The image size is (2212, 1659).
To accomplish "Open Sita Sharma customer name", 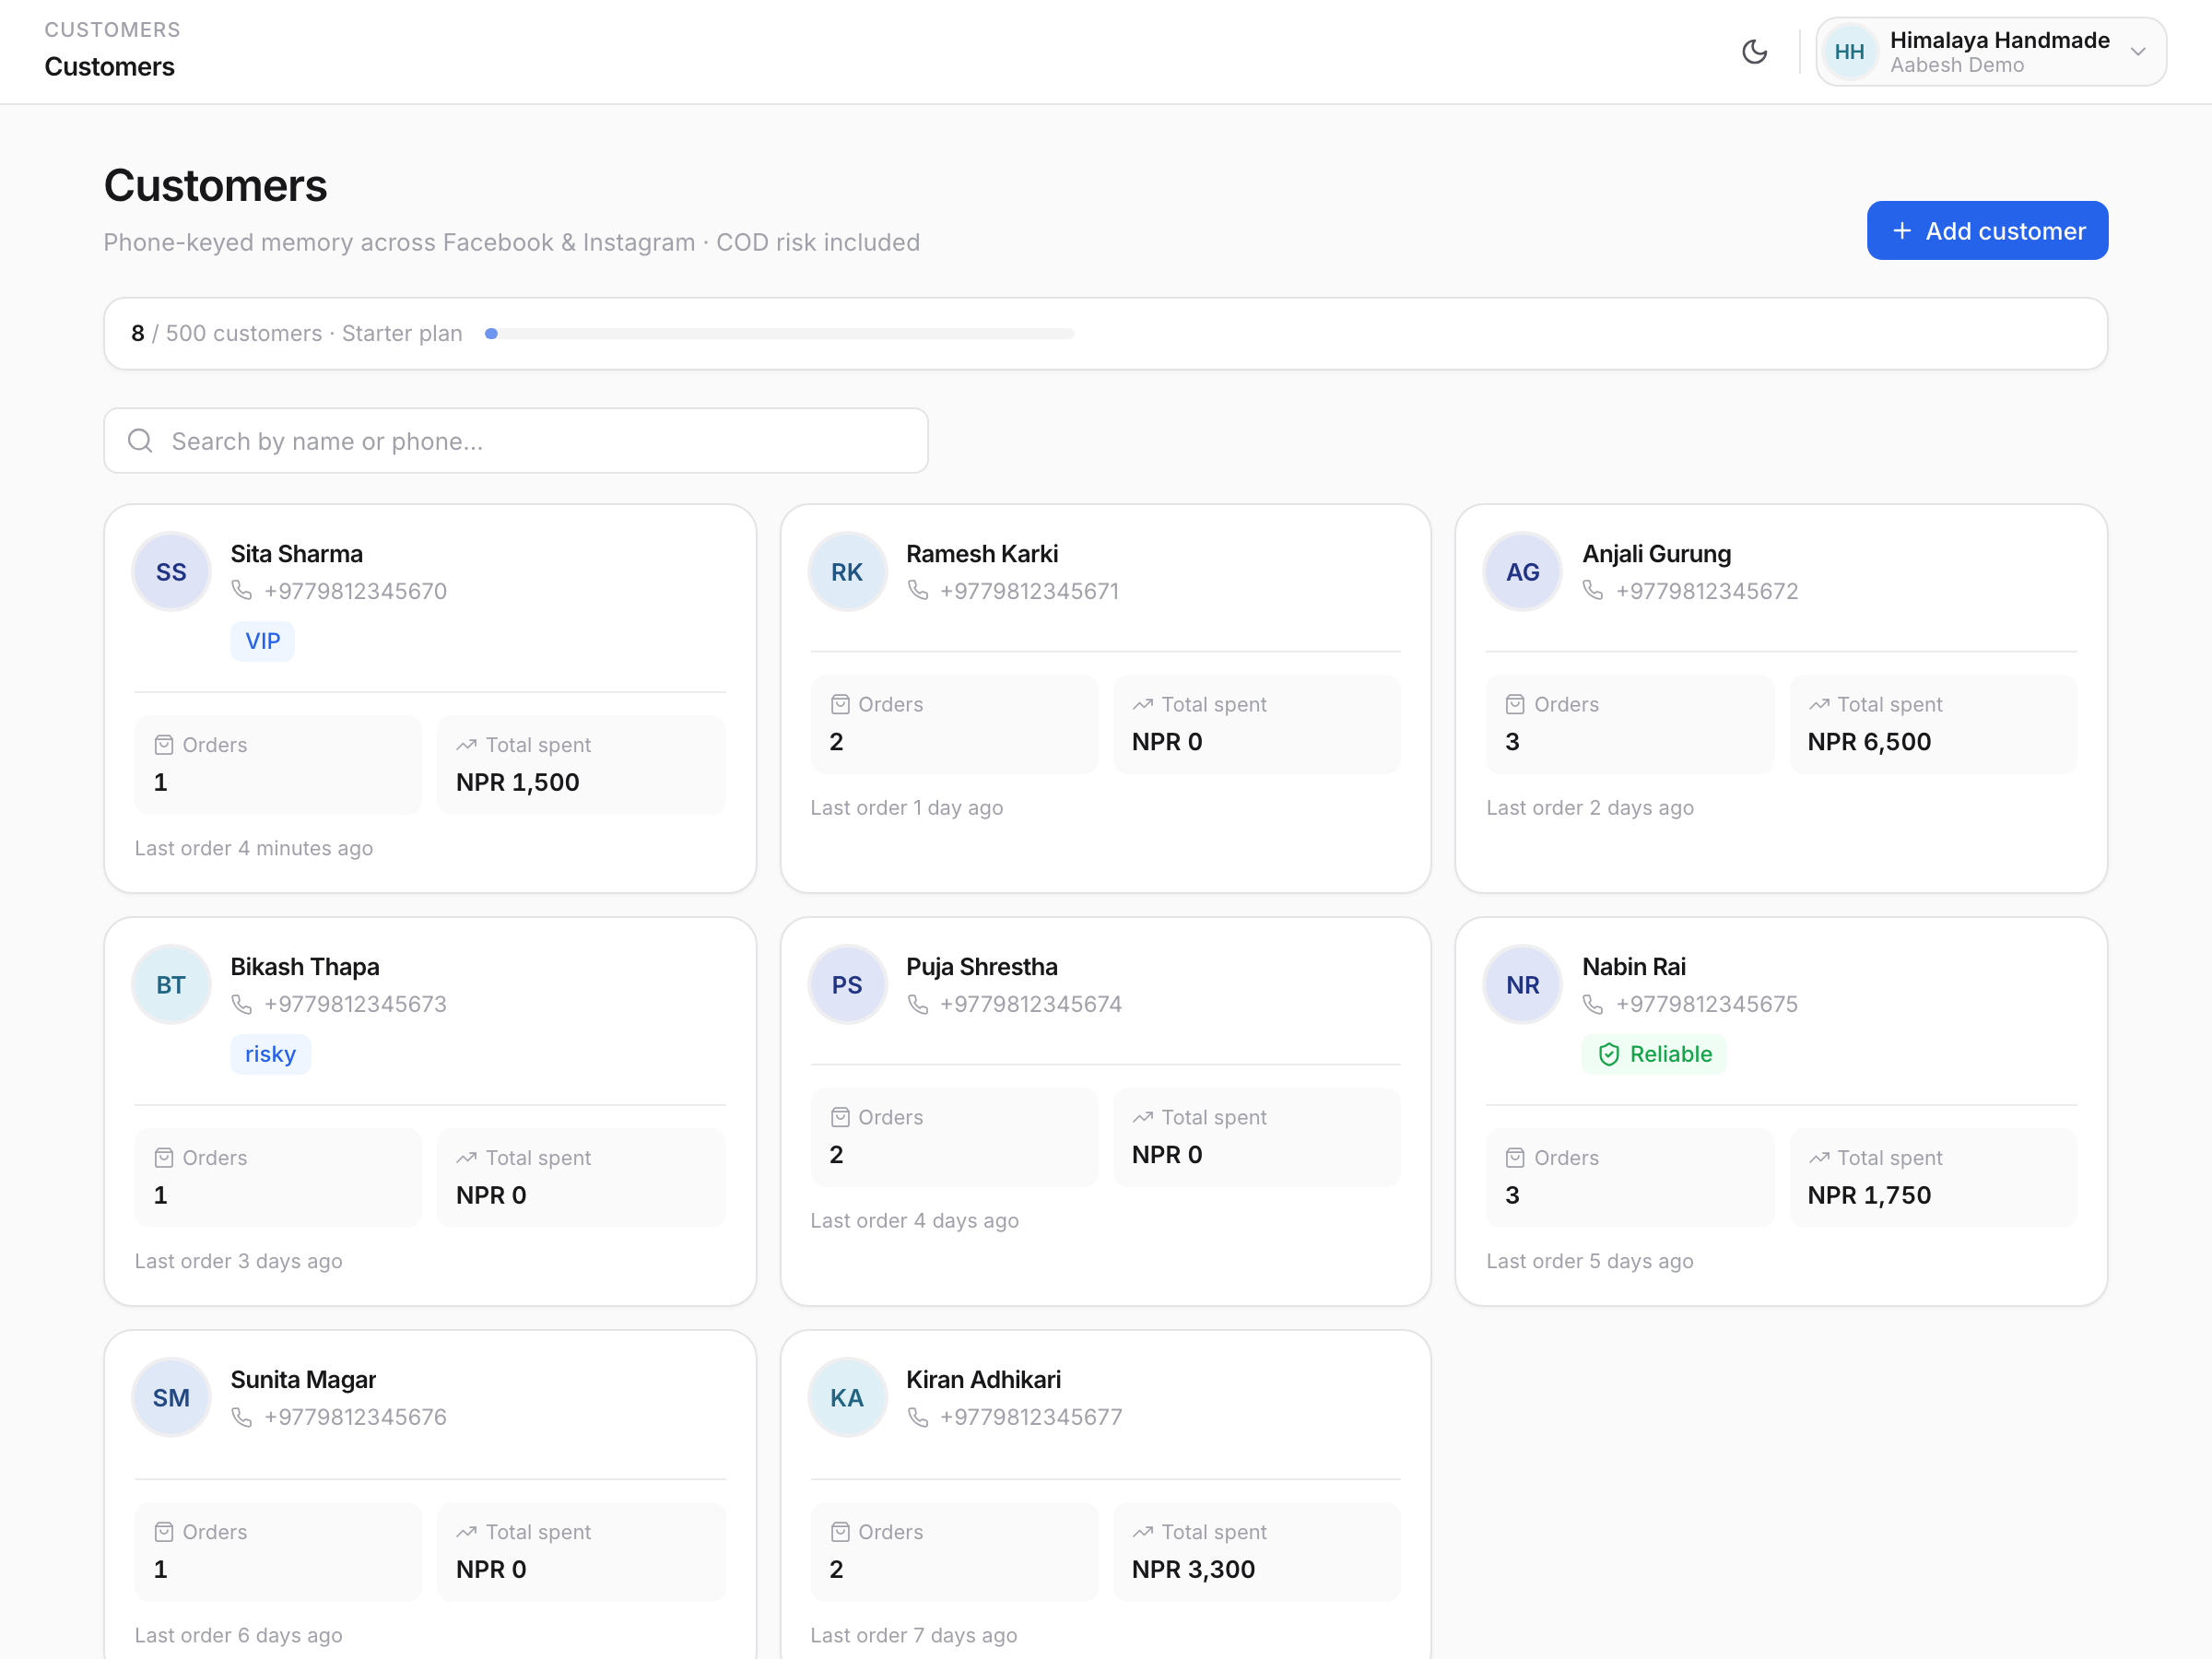I will 297,554.
